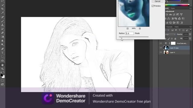The width and height of the screenshot is (193, 108).
Task: Select the Spot Healing Brush tool
Action: tap(3, 17)
